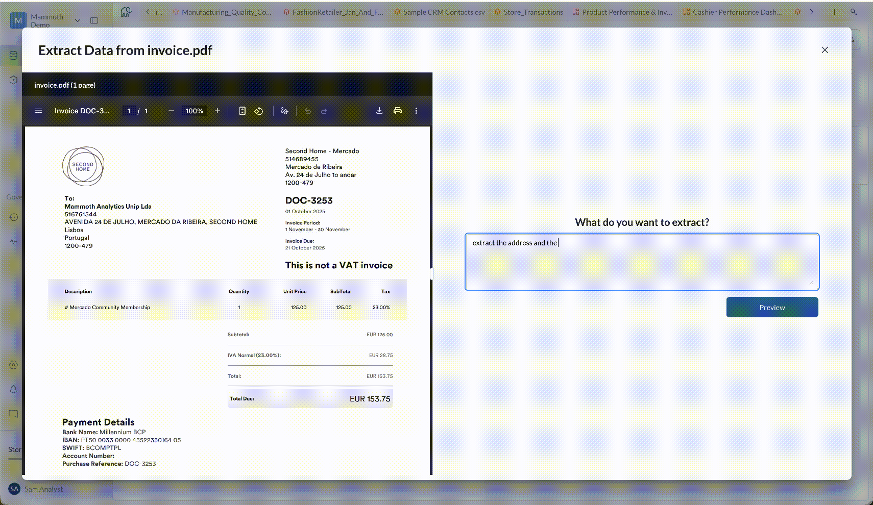The height and width of the screenshot is (505, 873).
Task: Download the invoice PDF
Action: 379,111
